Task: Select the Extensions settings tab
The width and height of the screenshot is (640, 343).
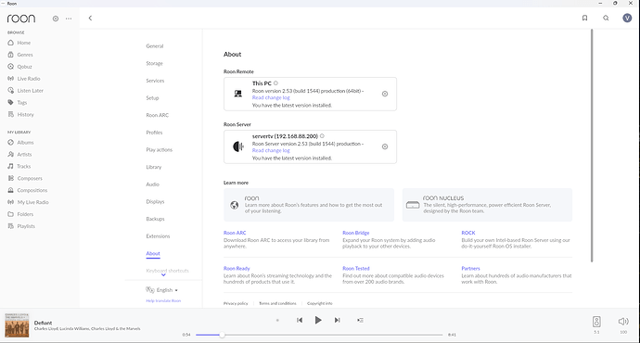Action: pos(158,236)
